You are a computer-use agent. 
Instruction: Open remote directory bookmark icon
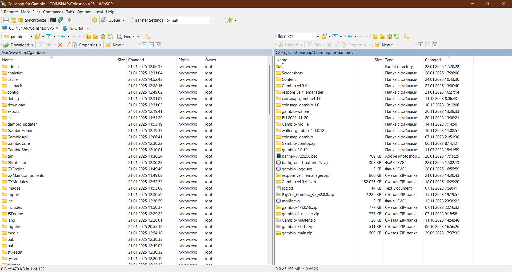click(38, 37)
